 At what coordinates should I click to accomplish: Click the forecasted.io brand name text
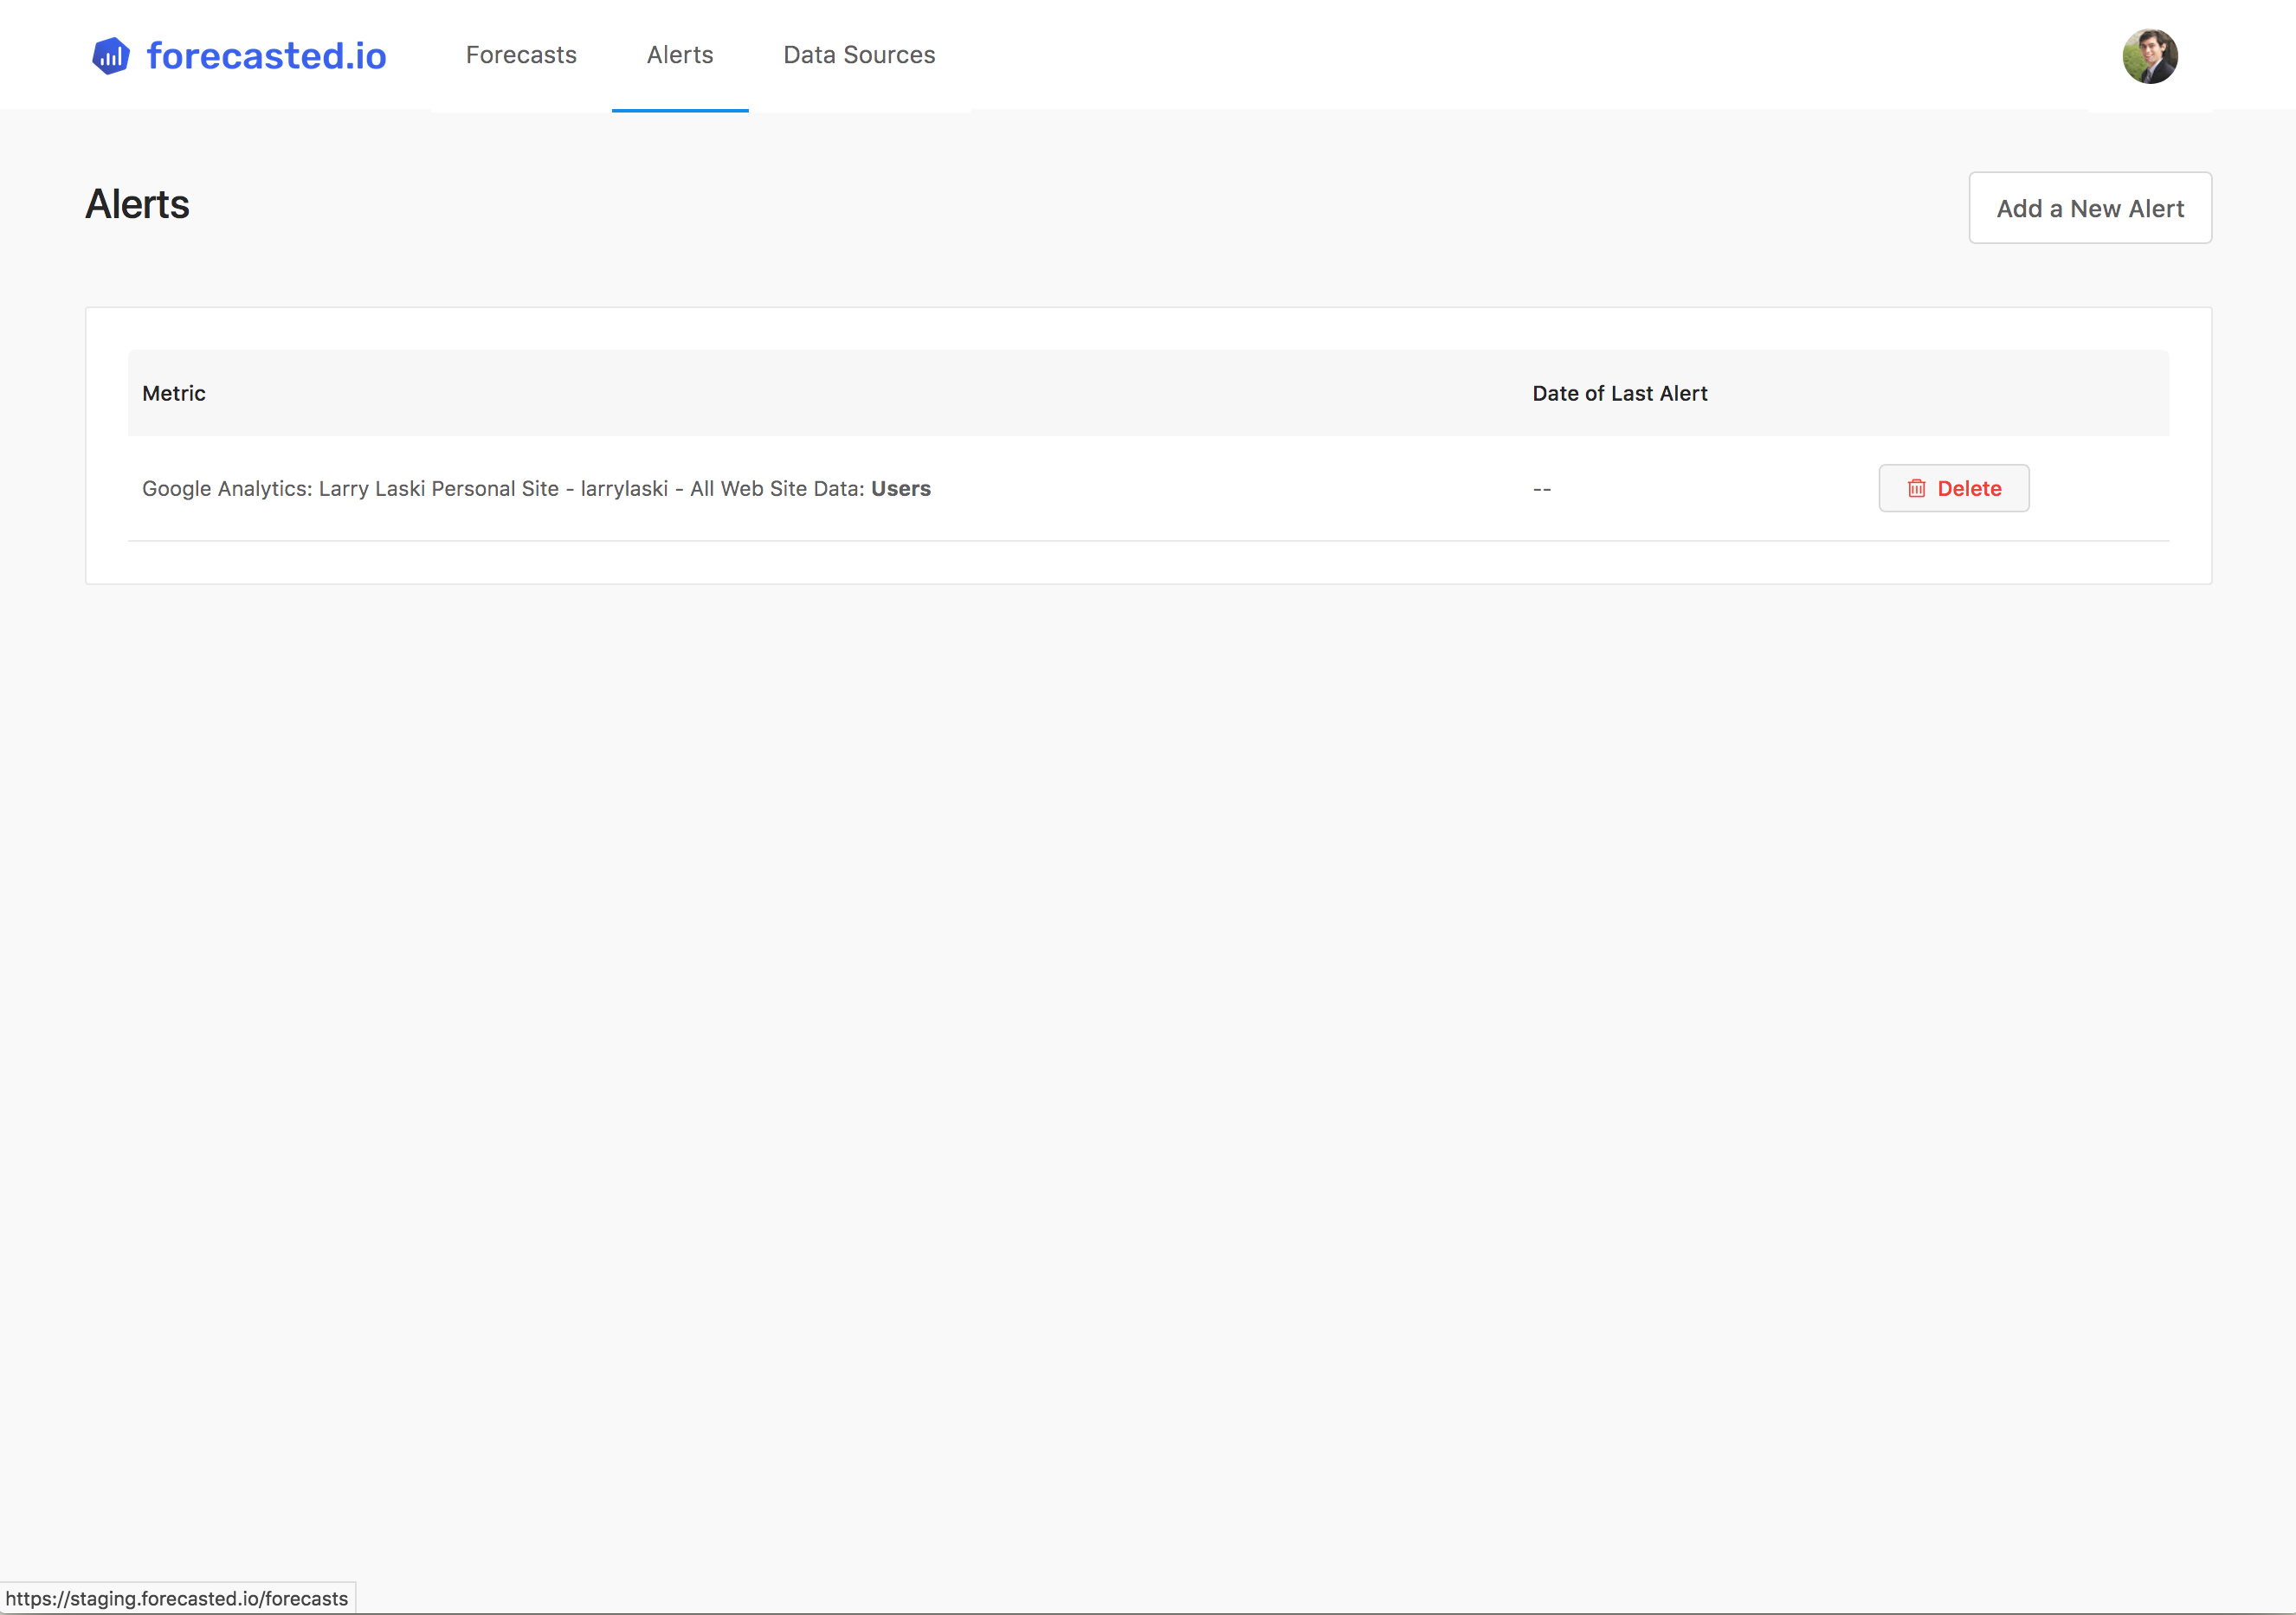pyautogui.click(x=266, y=56)
